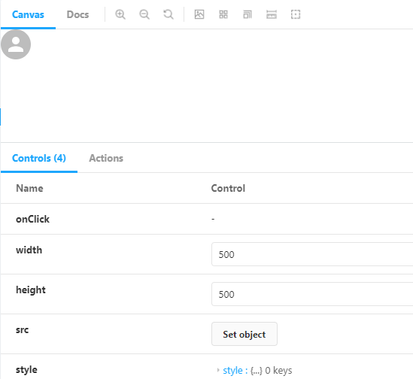Click the height input field showing 500
413x379 pixels.
point(312,294)
